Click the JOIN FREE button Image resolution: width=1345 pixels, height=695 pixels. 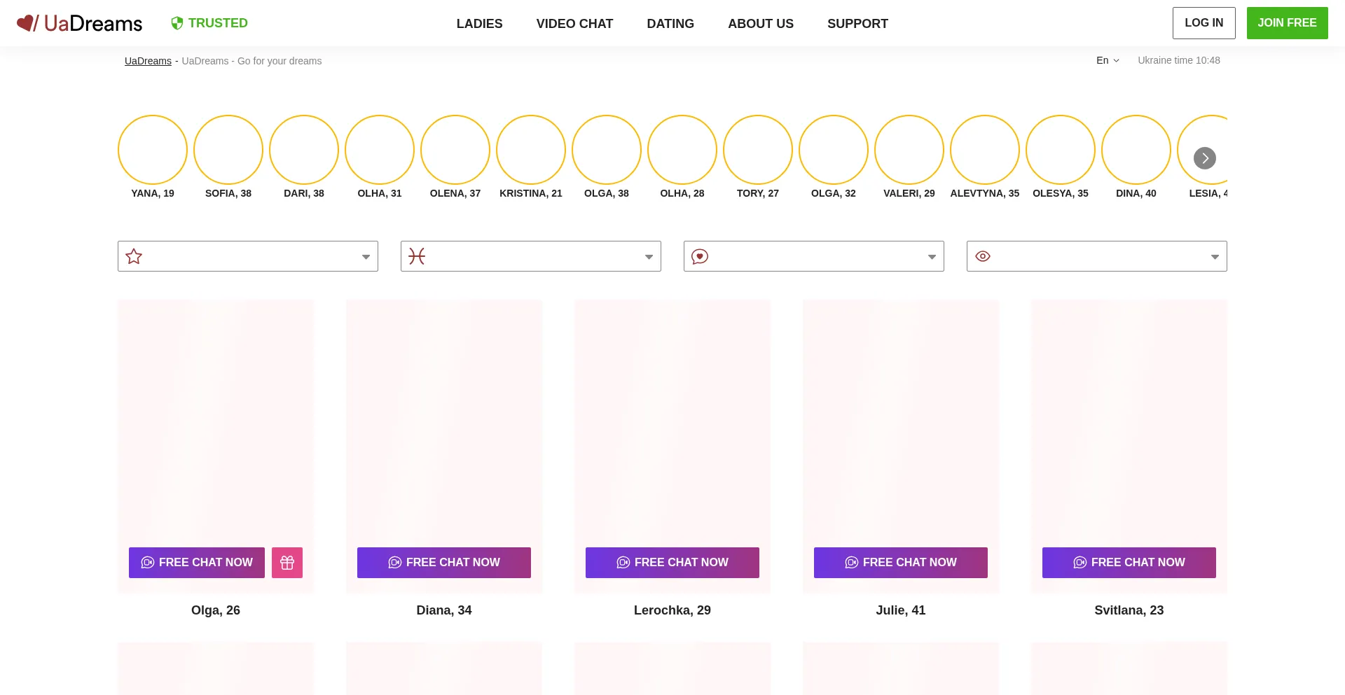point(1287,23)
